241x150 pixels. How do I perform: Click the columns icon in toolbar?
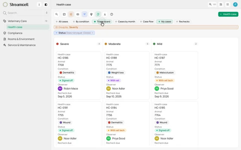tap(78, 14)
